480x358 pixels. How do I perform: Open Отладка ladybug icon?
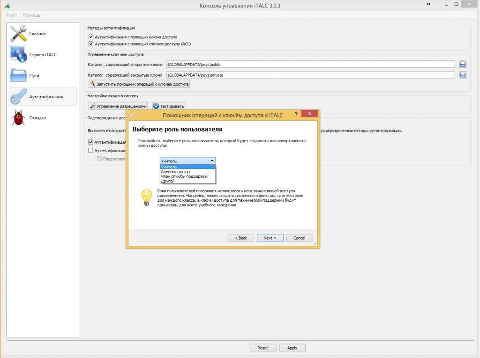(18, 118)
